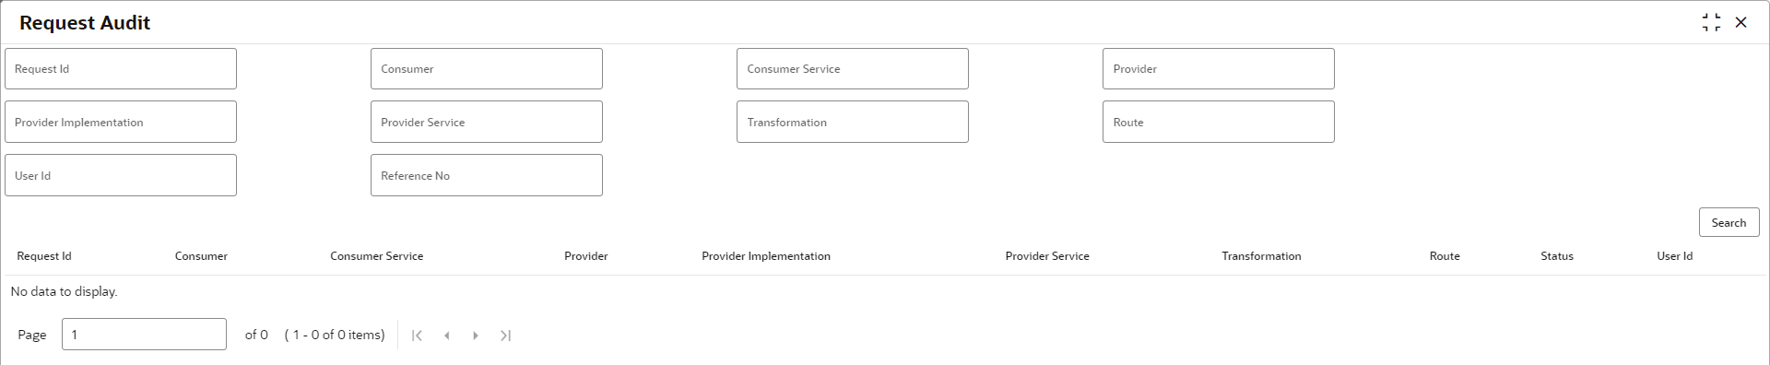Click the User Id filter field
Image resolution: width=1770 pixels, height=365 pixels.
point(121,175)
